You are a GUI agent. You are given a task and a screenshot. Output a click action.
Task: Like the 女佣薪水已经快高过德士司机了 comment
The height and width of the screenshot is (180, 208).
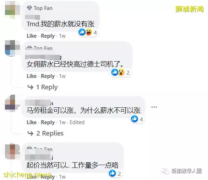[x=31, y=76]
